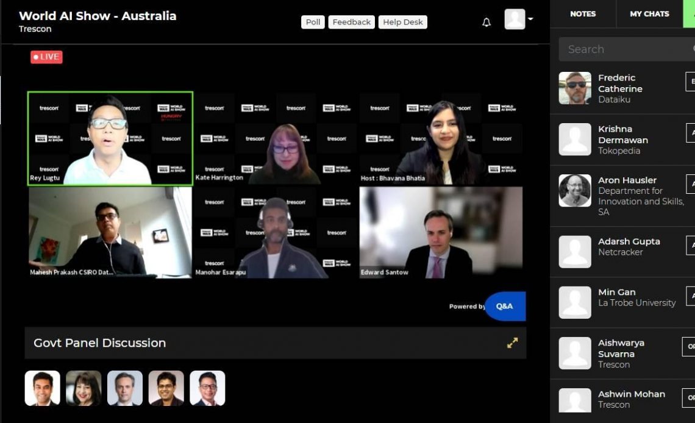
Task: Open first speaker headshot under Govt Panel Discussion
Action: [x=43, y=388]
